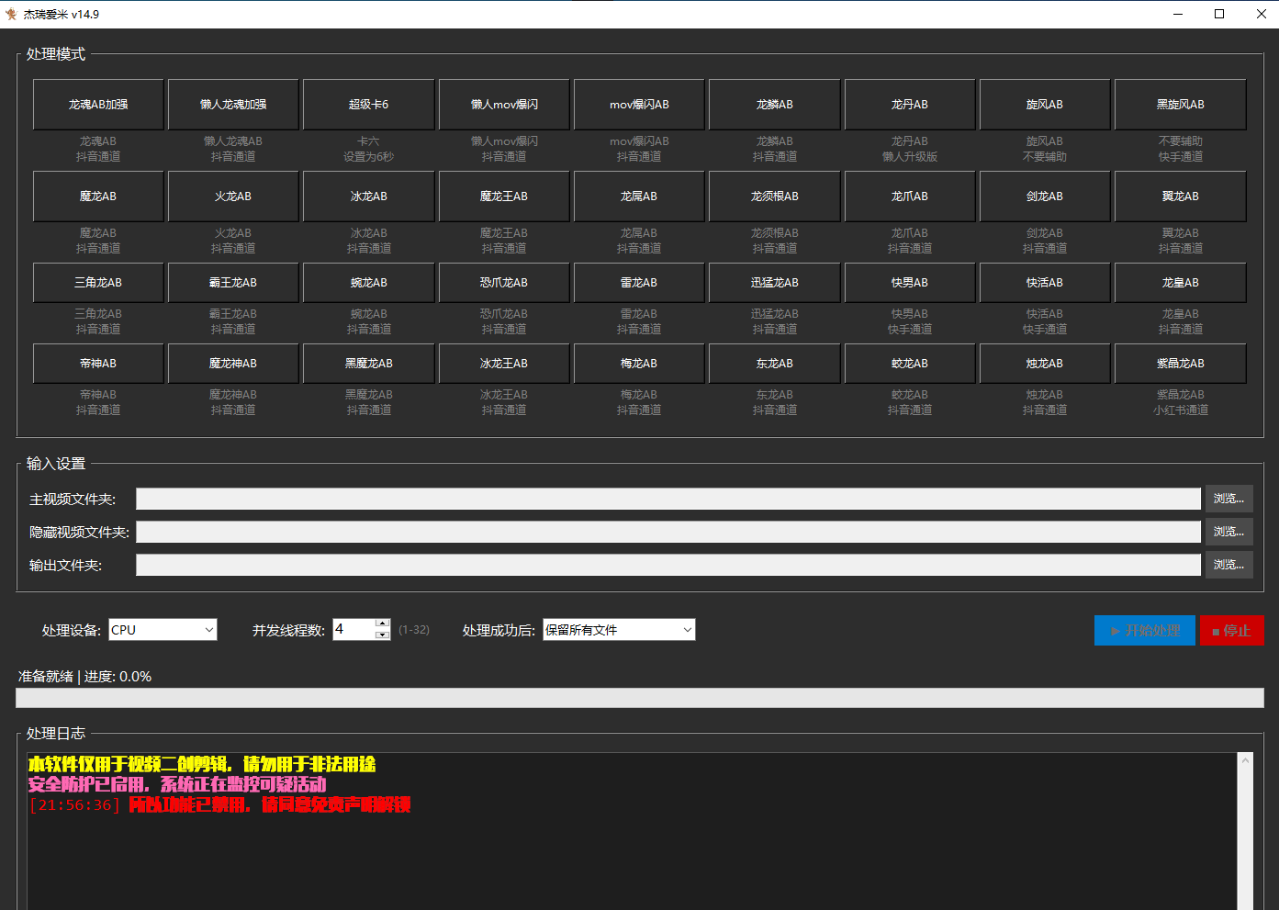Browse for the hidden video folder
The width and height of the screenshot is (1279, 910).
pyautogui.click(x=1229, y=532)
